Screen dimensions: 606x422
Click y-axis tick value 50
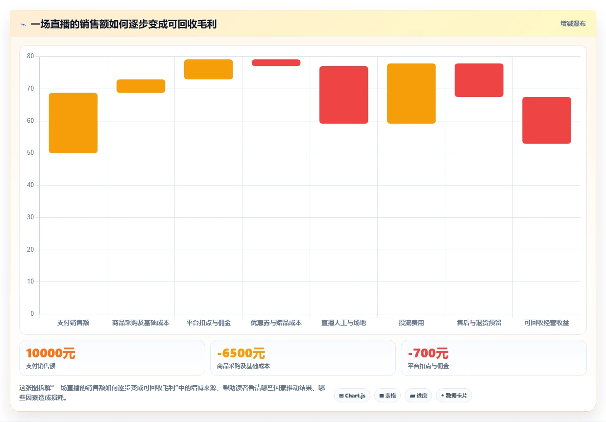30,153
